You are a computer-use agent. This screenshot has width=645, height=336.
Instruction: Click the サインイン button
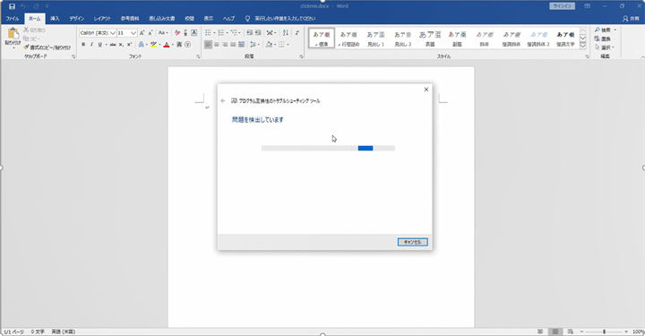(562, 6)
